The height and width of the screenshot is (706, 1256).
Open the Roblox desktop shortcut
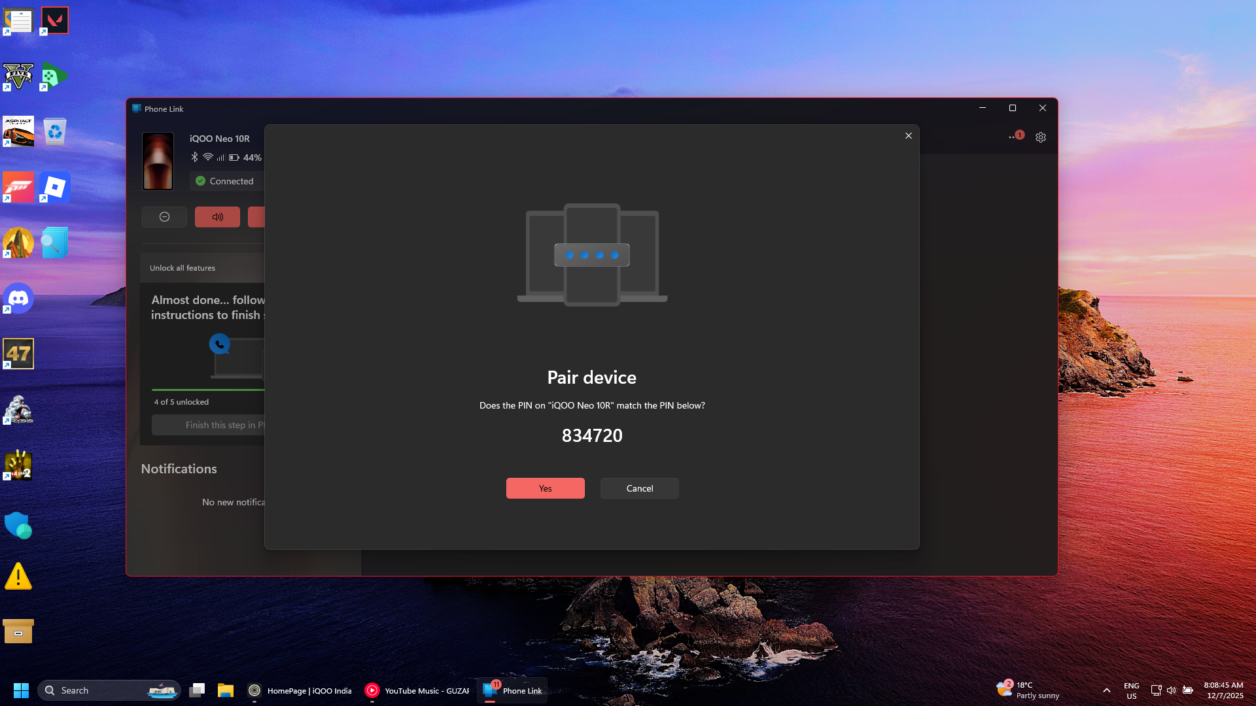[x=54, y=188]
